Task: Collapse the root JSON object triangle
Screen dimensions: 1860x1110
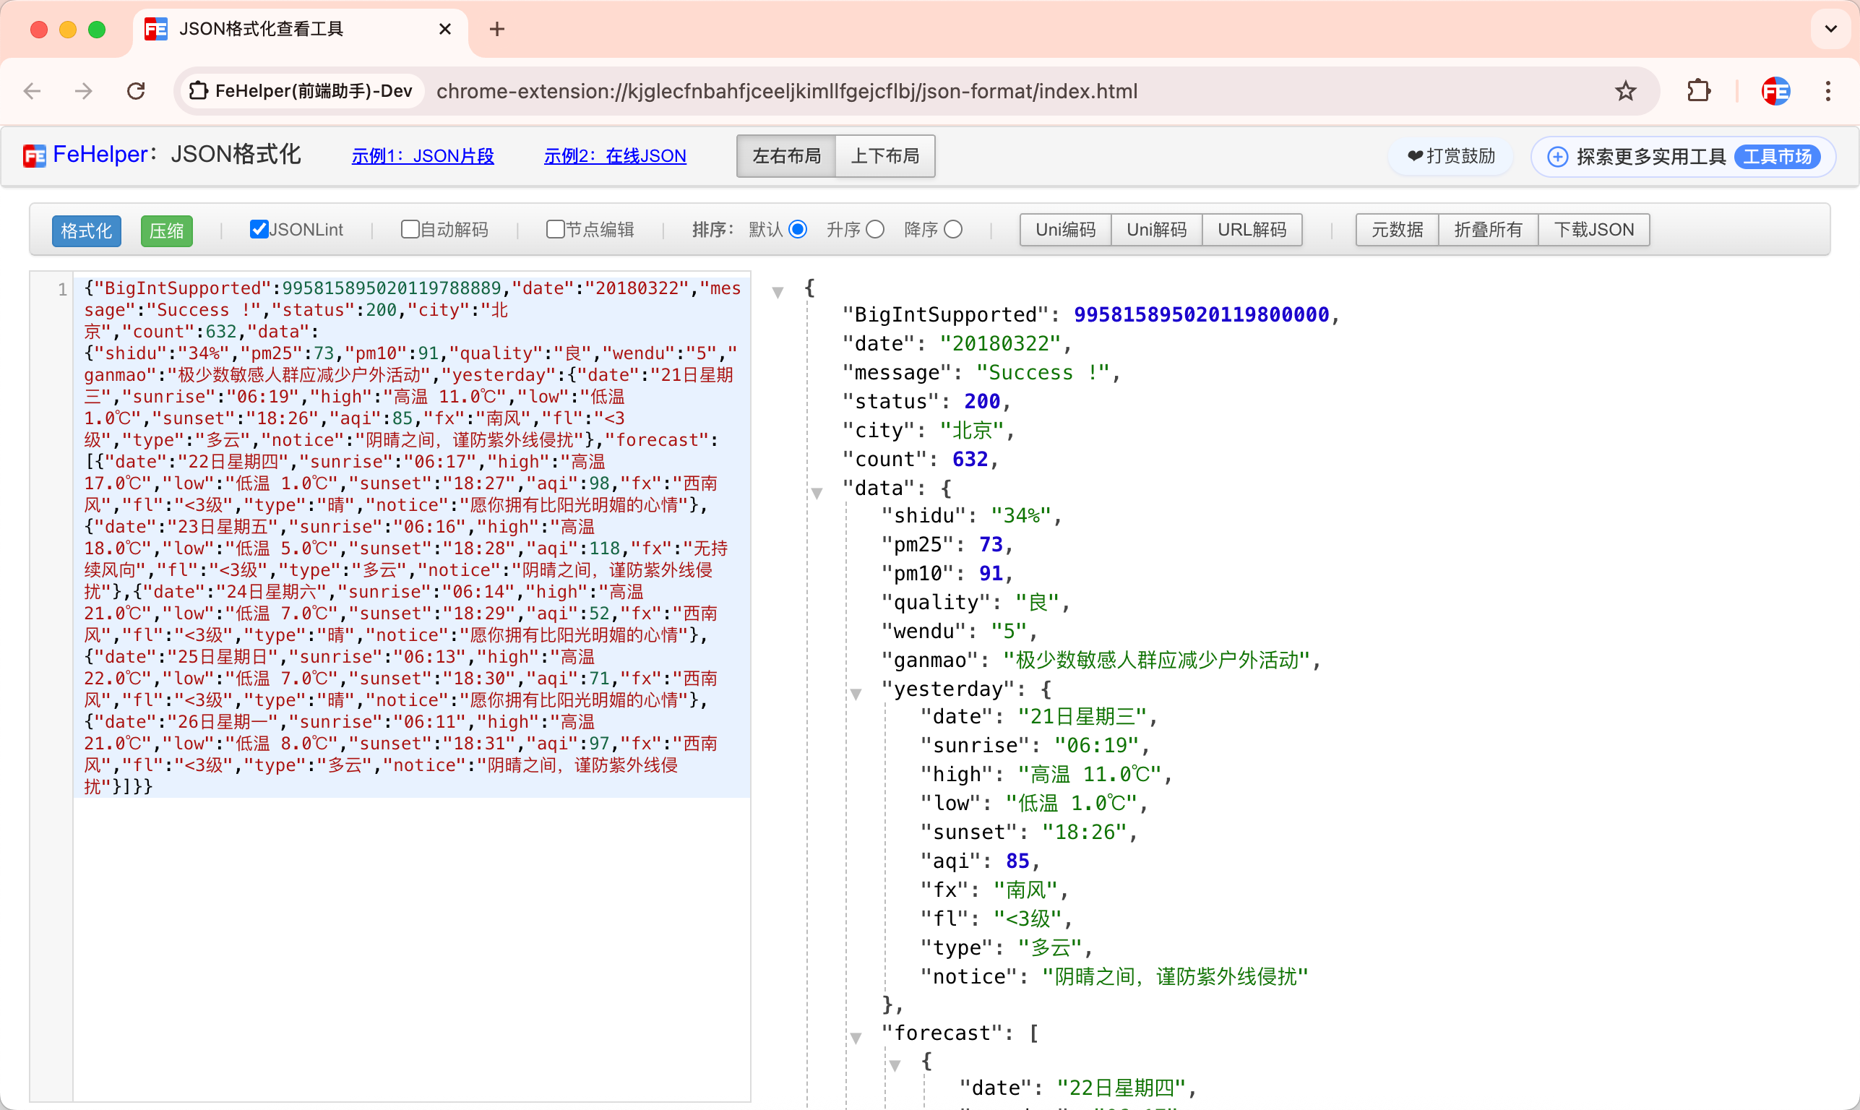Action: pos(778,292)
